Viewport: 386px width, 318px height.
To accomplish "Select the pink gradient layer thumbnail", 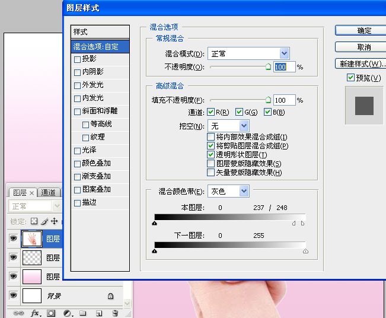I will tap(32, 276).
